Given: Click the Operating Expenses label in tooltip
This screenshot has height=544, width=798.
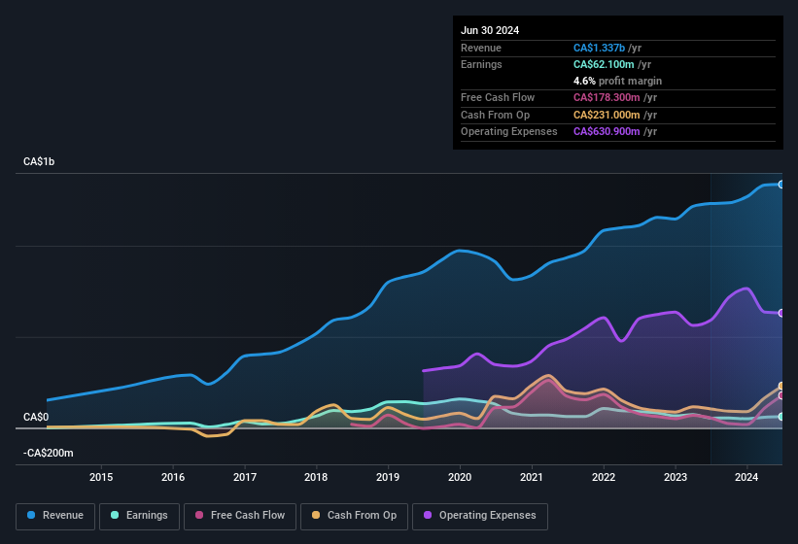Looking at the screenshot, I should [509, 132].
